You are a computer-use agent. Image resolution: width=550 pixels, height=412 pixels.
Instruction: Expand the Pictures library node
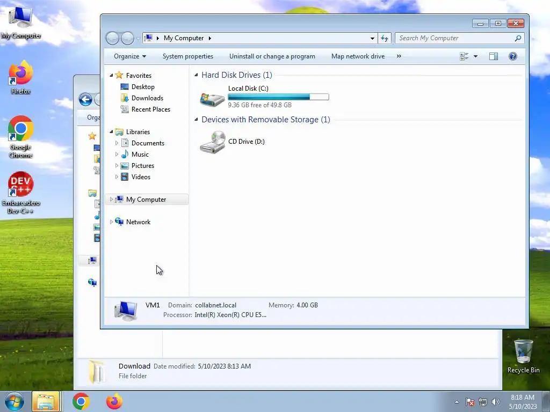pyautogui.click(x=117, y=165)
